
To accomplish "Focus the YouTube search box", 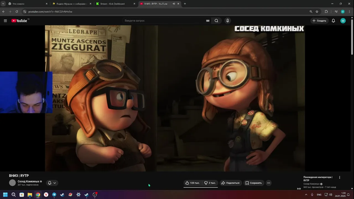I will coord(164,21).
